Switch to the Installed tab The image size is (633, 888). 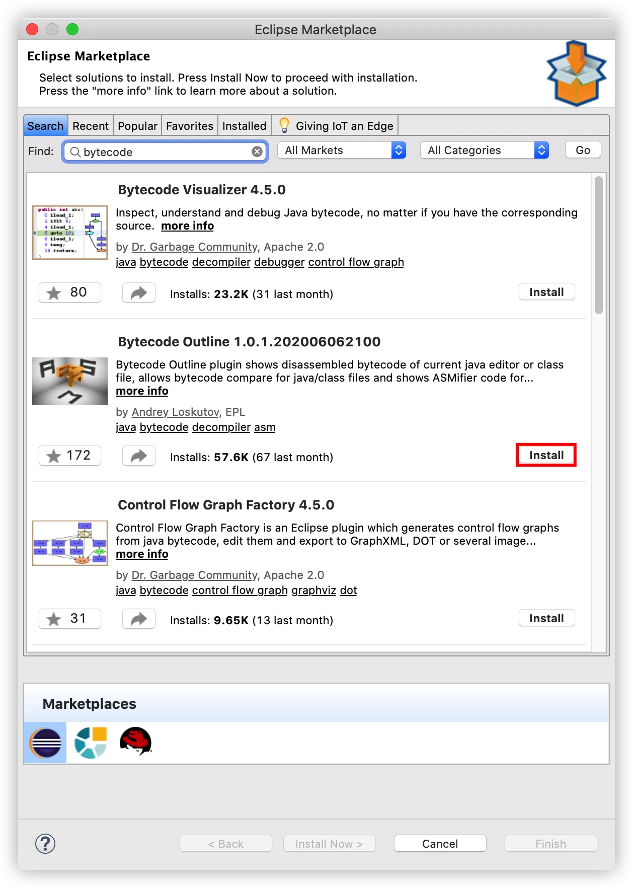pos(244,126)
